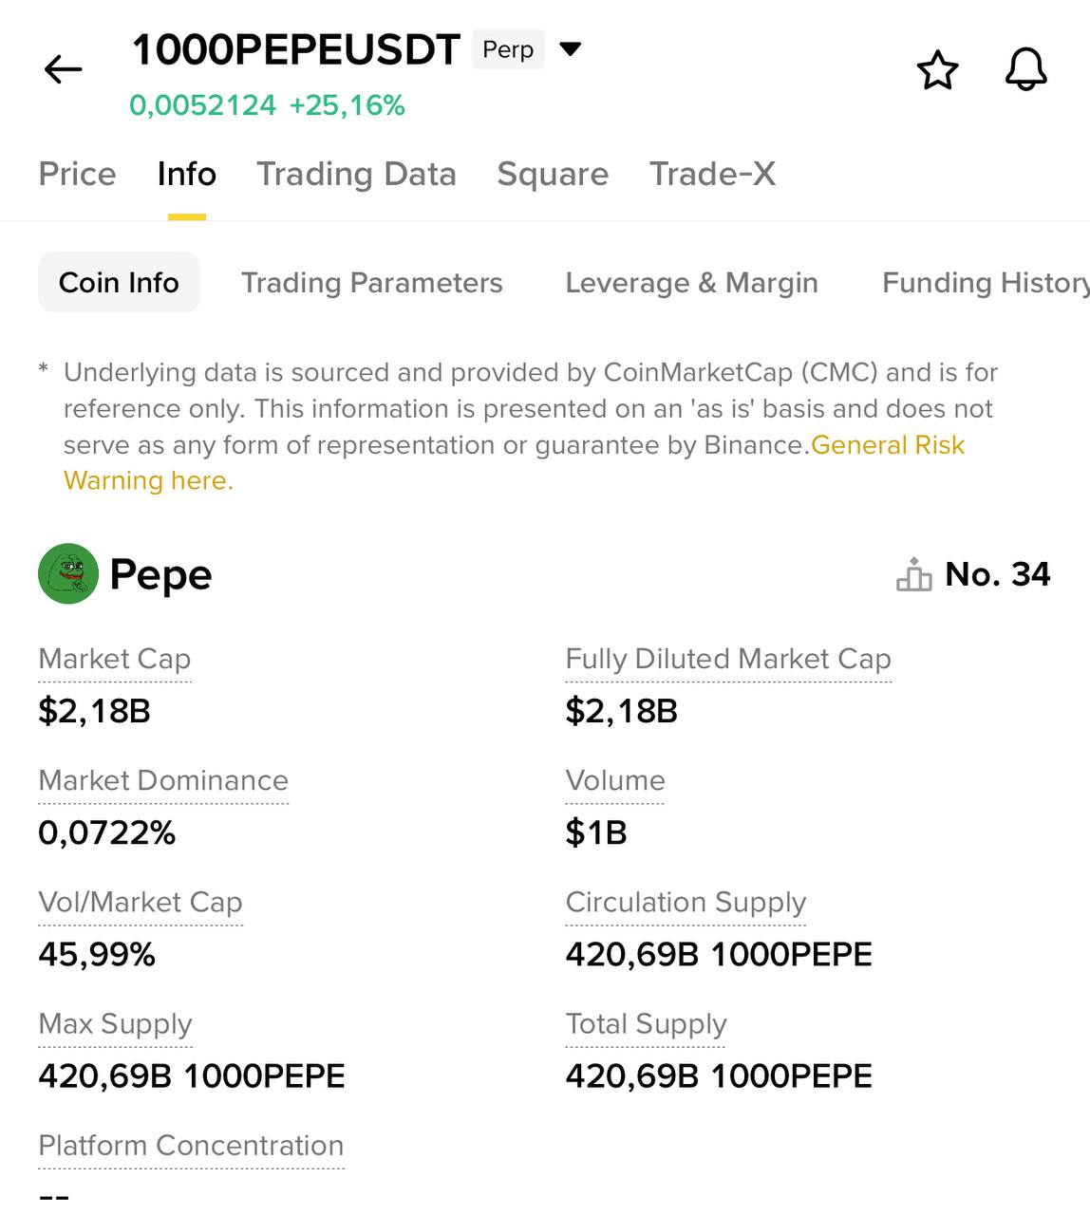Show Platform Concentration explanation
The height and width of the screenshot is (1215, 1090).
point(191,1146)
